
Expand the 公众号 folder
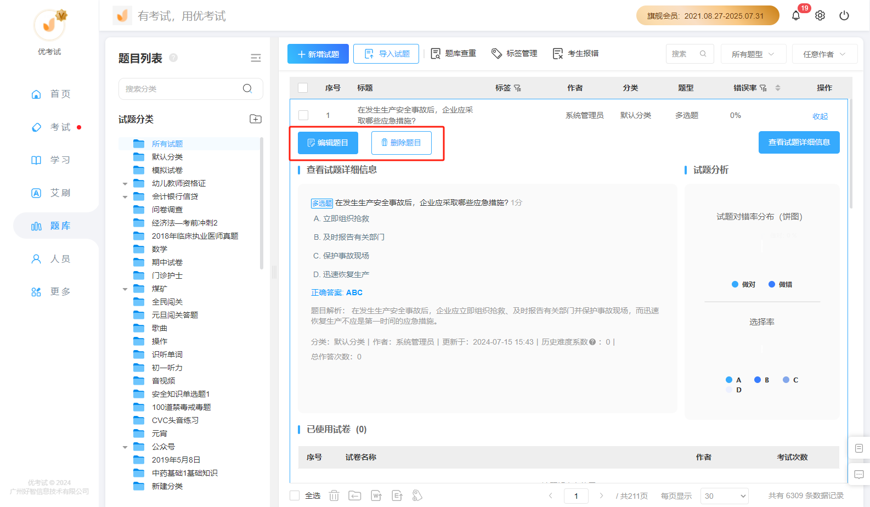[x=125, y=447]
